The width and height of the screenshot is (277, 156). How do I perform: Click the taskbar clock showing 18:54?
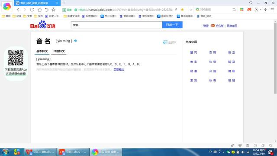(x=259, y=152)
